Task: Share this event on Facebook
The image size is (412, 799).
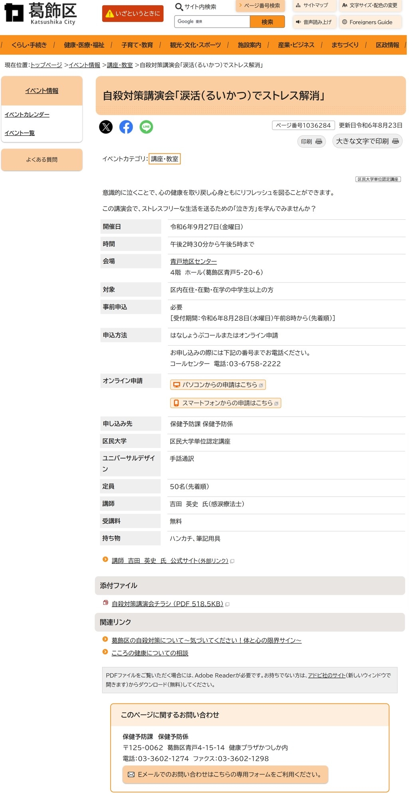Action: (x=126, y=127)
